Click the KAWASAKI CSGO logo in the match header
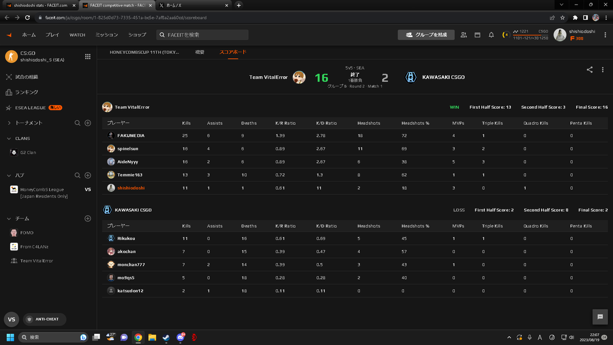 (411, 78)
